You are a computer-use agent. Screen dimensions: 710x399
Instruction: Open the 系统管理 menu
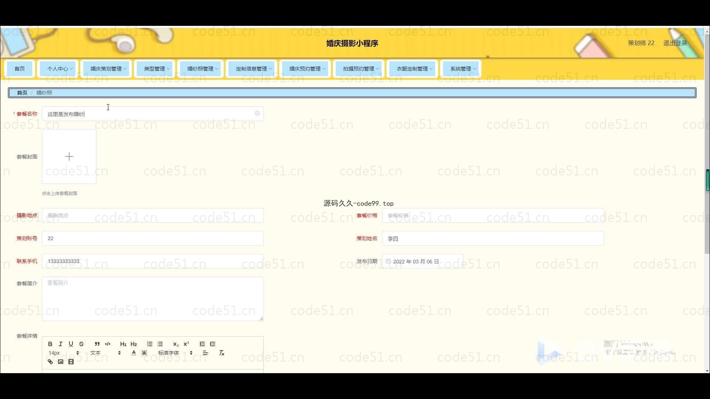[x=461, y=69]
